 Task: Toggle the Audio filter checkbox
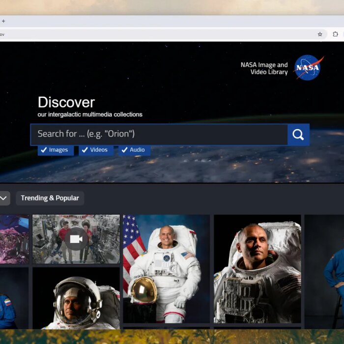point(135,150)
